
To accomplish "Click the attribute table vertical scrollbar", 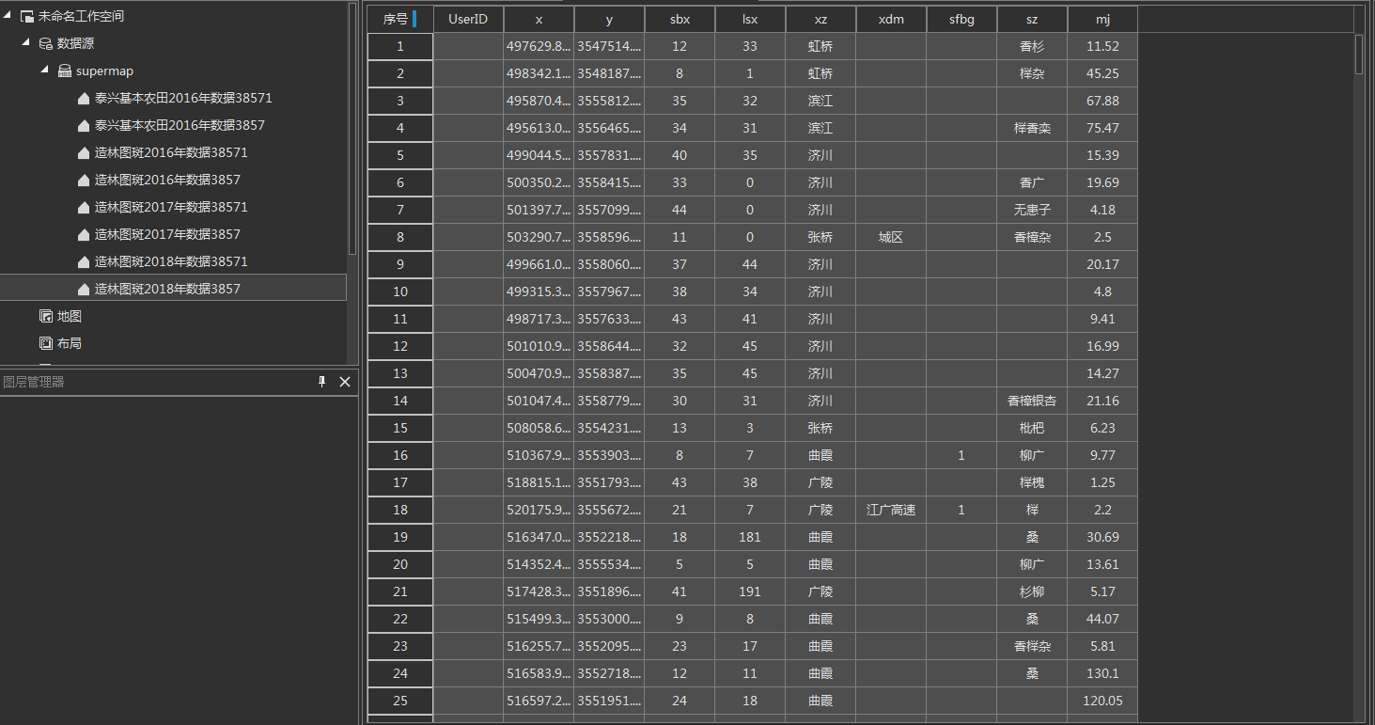I will pyautogui.click(x=1359, y=55).
